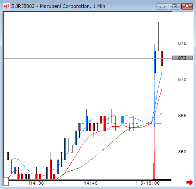This screenshot has height=189, width=196.
Task: Click the 870 price axis label
Action: coord(182,79)
